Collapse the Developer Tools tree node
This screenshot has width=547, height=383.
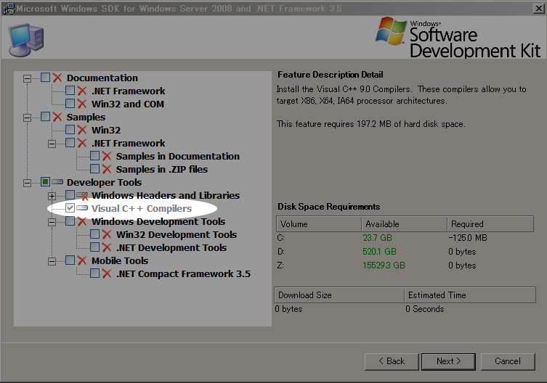27,183
